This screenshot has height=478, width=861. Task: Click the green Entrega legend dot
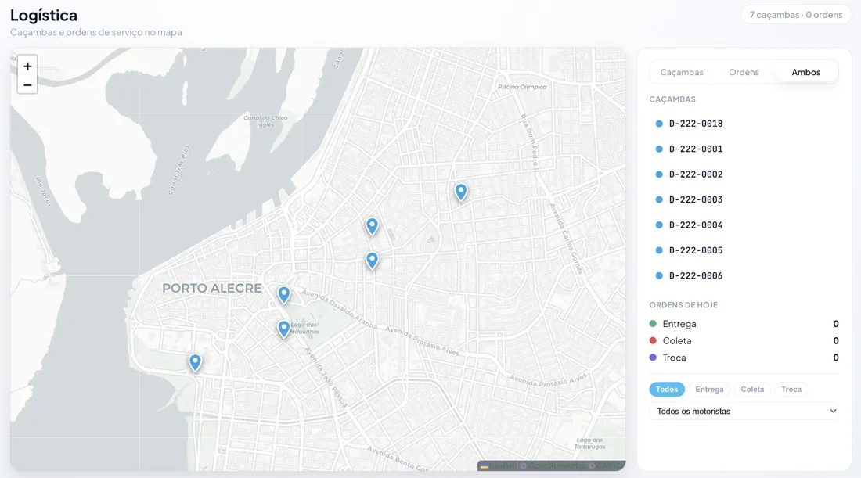point(653,324)
